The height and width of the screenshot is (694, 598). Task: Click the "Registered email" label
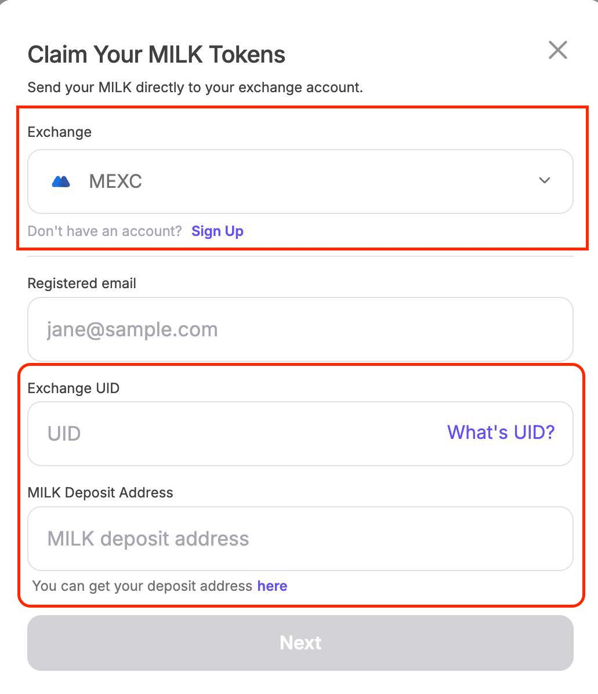[82, 284]
